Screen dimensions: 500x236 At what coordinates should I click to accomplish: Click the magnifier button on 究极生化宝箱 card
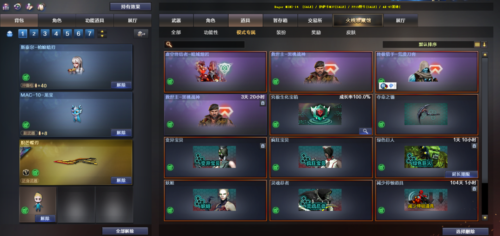[365, 131]
